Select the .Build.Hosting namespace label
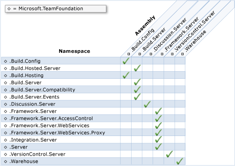This screenshot has width=235, height=166. tap(26, 76)
